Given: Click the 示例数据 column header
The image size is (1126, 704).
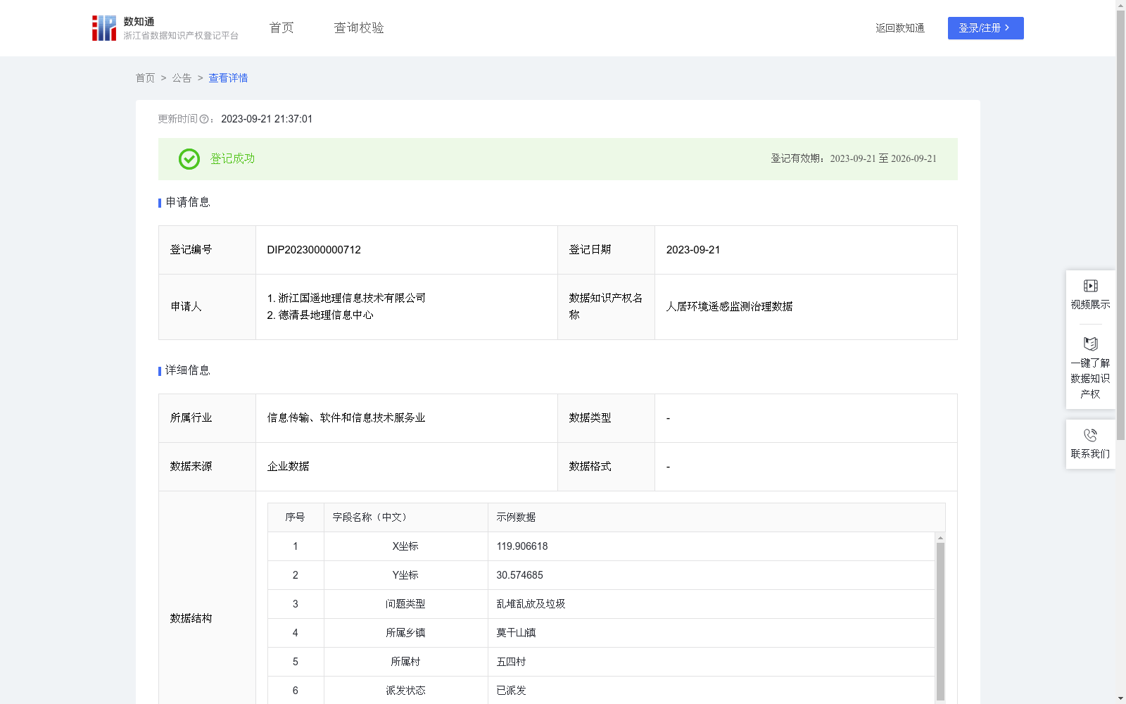Looking at the screenshot, I should 716,517.
